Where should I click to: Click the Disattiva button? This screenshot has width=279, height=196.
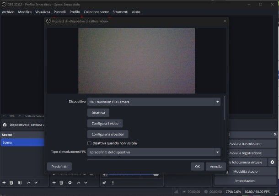[x=98, y=113]
